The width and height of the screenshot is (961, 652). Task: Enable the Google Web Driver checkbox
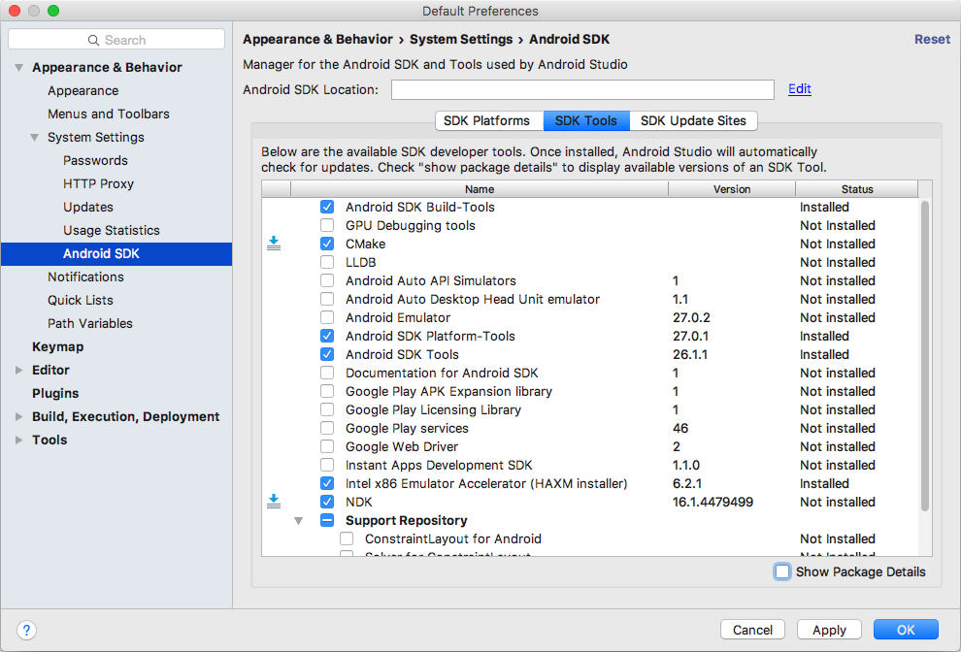tap(327, 446)
